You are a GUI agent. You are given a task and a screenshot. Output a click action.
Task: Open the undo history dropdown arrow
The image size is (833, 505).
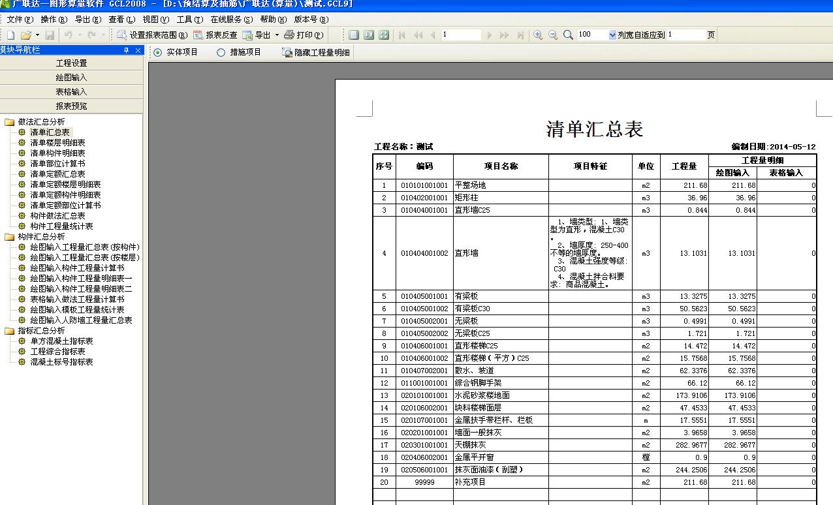[x=80, y=35]
